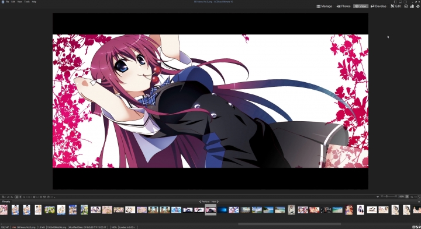This screenshot has height=229, width=421.
Task: Open Edit mode from the mode bar
Action: pyautogui.click(x=395, y=6)
